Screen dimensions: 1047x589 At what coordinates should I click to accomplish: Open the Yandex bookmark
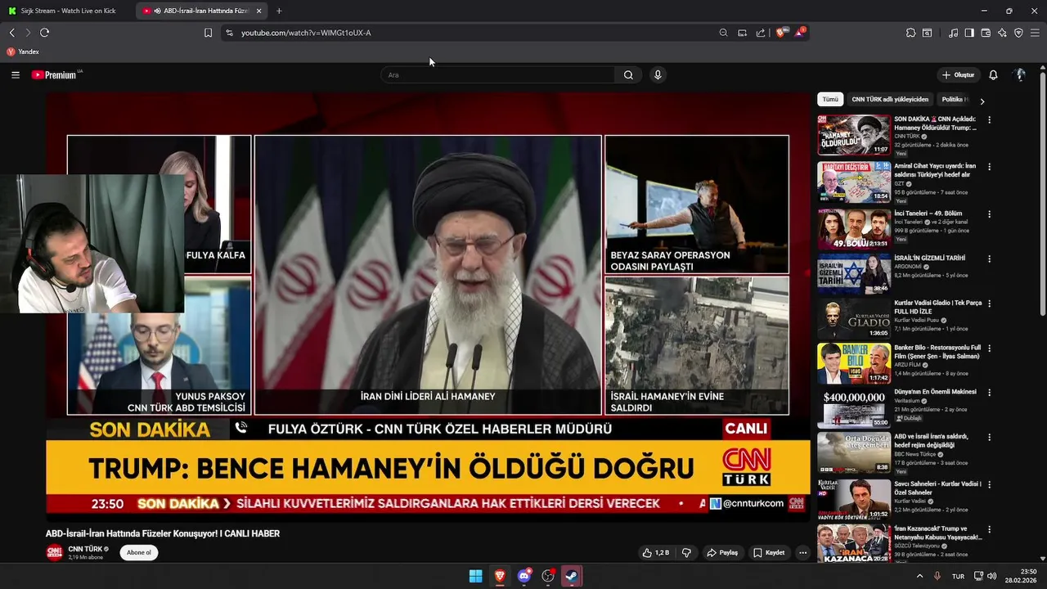[23, 52]
